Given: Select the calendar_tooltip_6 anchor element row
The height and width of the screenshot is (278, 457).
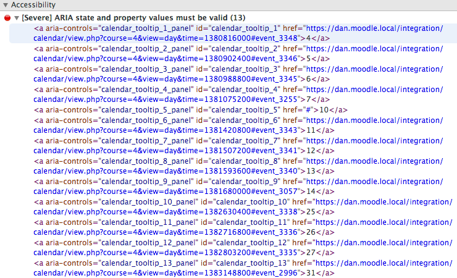Looking at the screenshot, I should point(233,125).
